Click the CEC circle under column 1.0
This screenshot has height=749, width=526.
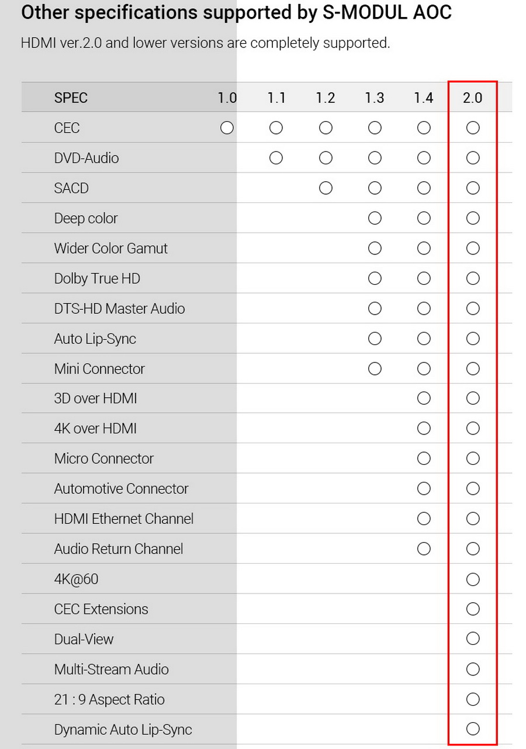point(227,127)
